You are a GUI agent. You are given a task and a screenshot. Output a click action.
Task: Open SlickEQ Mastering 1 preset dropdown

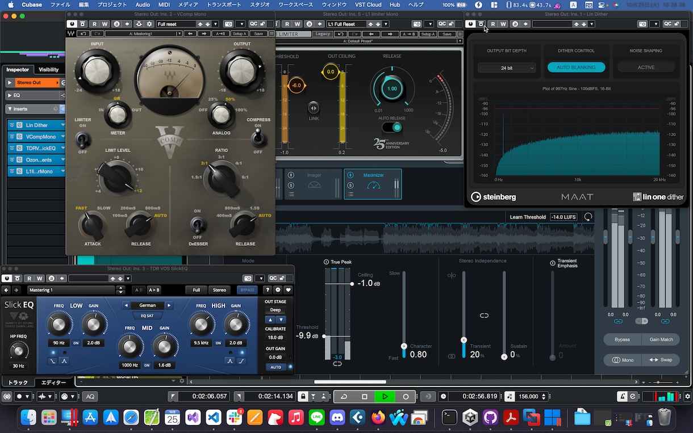coord(71,290)
